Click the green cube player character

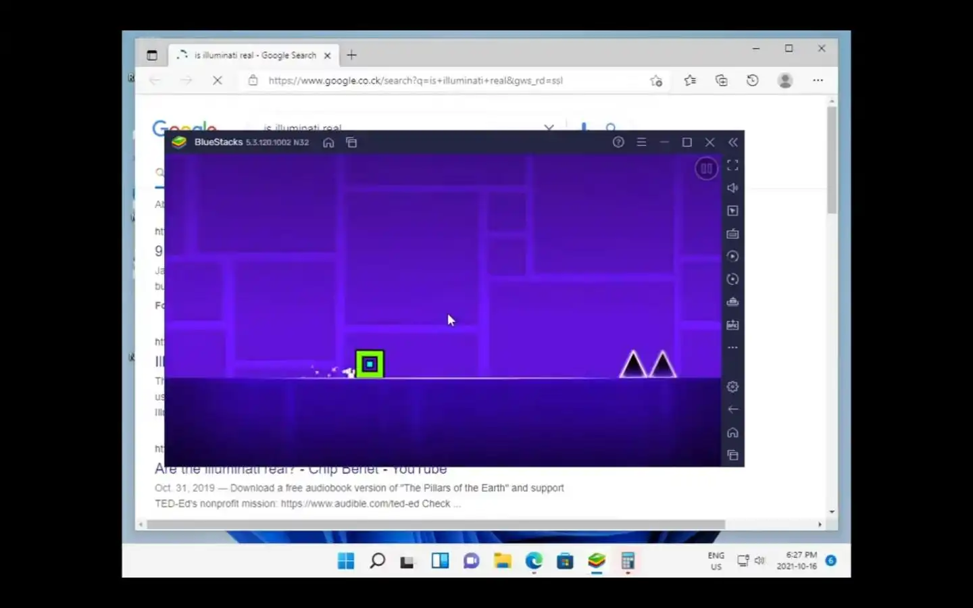(370, 364)
